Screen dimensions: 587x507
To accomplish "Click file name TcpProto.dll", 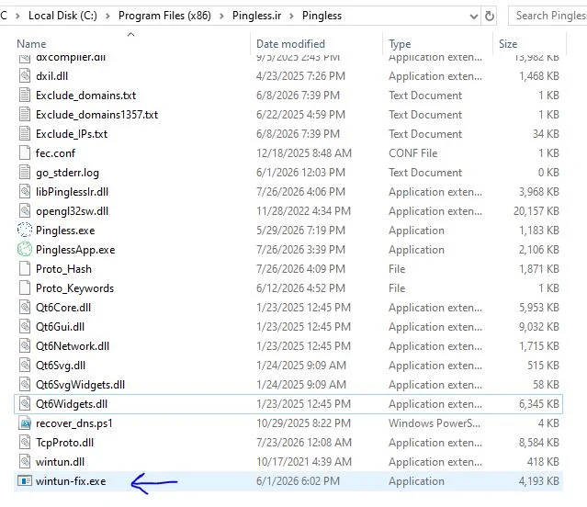I will point(65,443).
